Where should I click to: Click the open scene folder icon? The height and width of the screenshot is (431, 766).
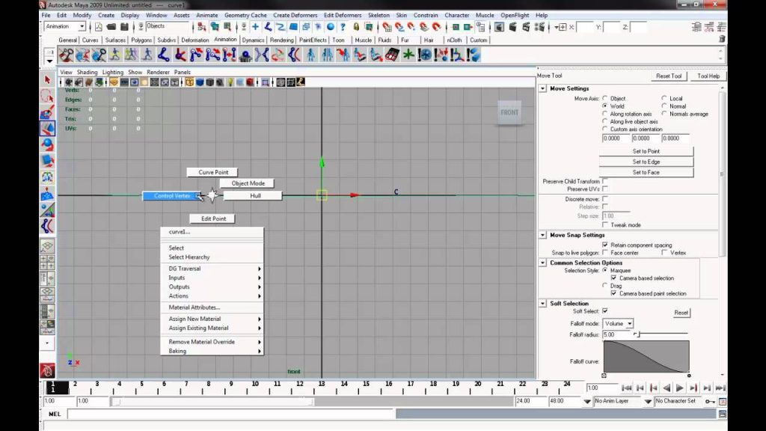tap(111, 27)
